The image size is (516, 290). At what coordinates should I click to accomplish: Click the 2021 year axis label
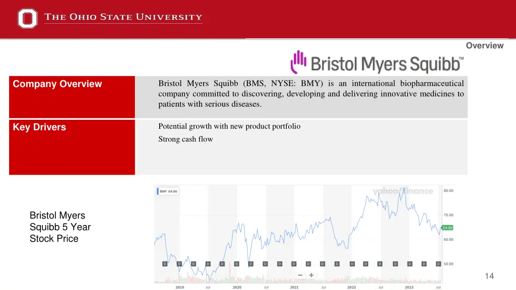coord(294,287)
